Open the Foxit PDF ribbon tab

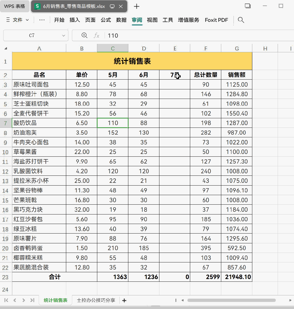[216, 20]
